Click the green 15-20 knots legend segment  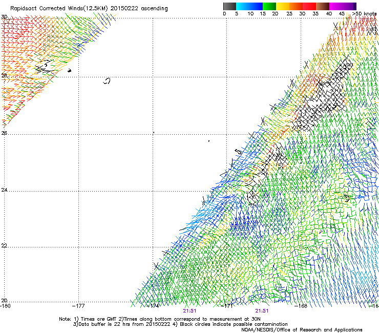(x=269, y=6)
